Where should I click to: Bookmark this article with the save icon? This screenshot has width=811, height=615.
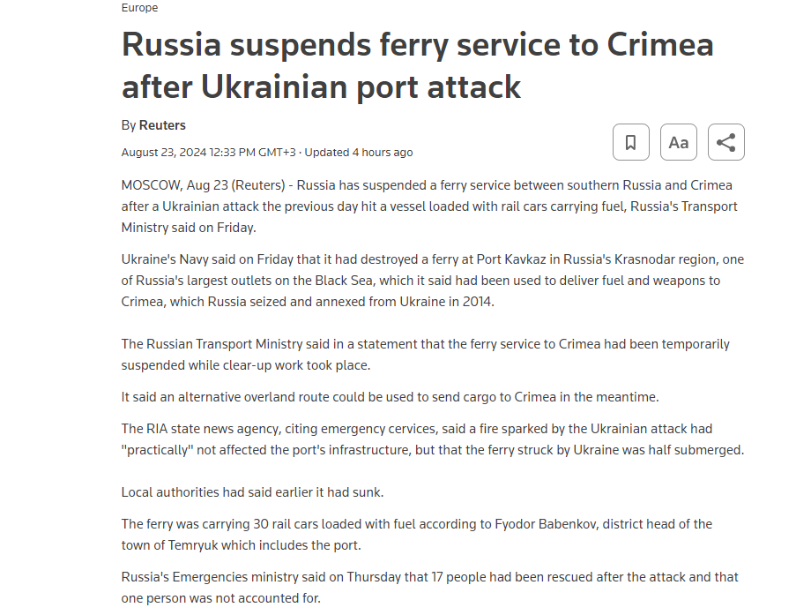(630, 142)
